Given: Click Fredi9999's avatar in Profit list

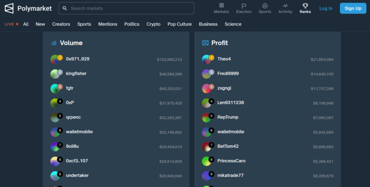Looking at the screenshot, I should coord(206,74).
